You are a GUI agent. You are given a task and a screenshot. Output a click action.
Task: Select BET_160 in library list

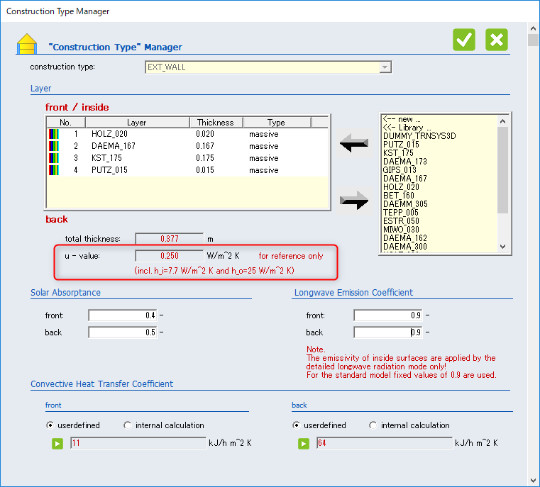tap(399, 196)
